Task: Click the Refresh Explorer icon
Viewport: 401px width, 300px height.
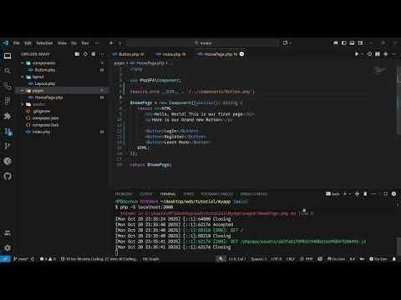Action: coord(85,54)
